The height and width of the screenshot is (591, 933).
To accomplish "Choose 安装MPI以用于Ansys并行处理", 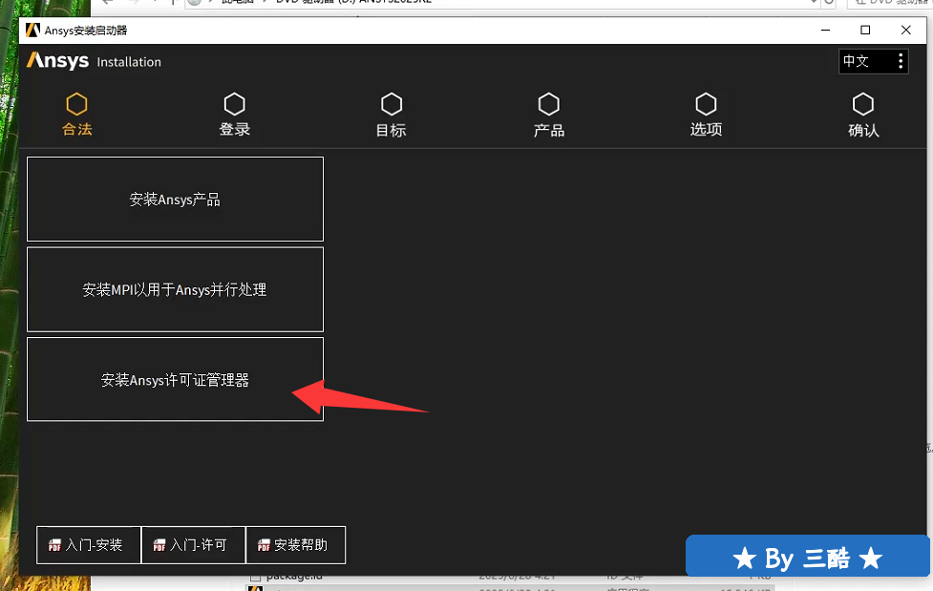I will click(175, 289).
